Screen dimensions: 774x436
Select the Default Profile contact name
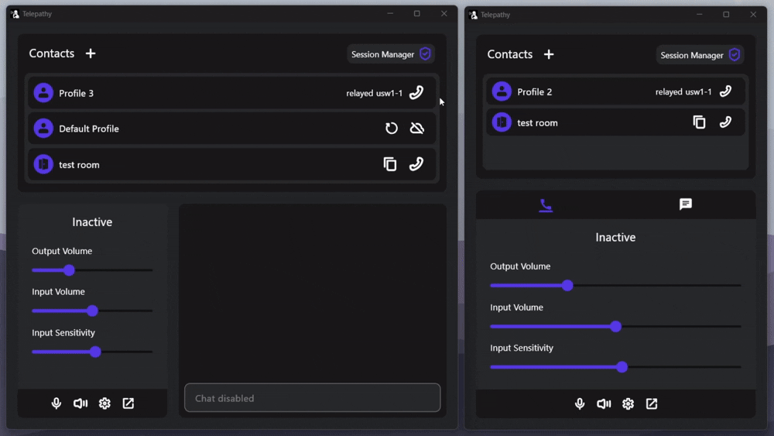tap(89, 129)
